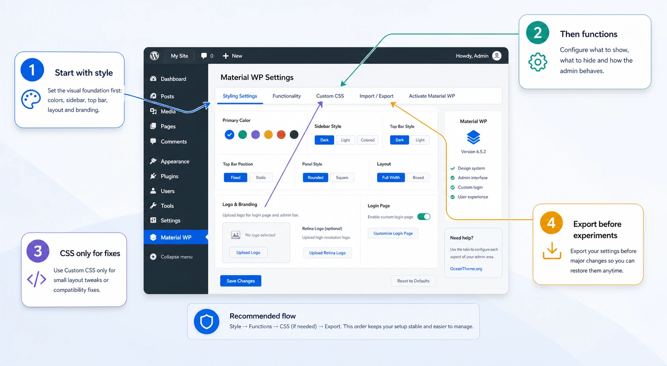
Task: Click the Settings icon in sidebar
Action: coord(153,220)
